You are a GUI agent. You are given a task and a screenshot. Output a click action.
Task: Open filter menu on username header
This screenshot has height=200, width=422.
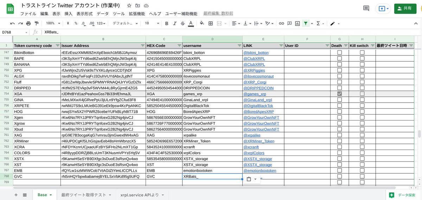[239, 46]
